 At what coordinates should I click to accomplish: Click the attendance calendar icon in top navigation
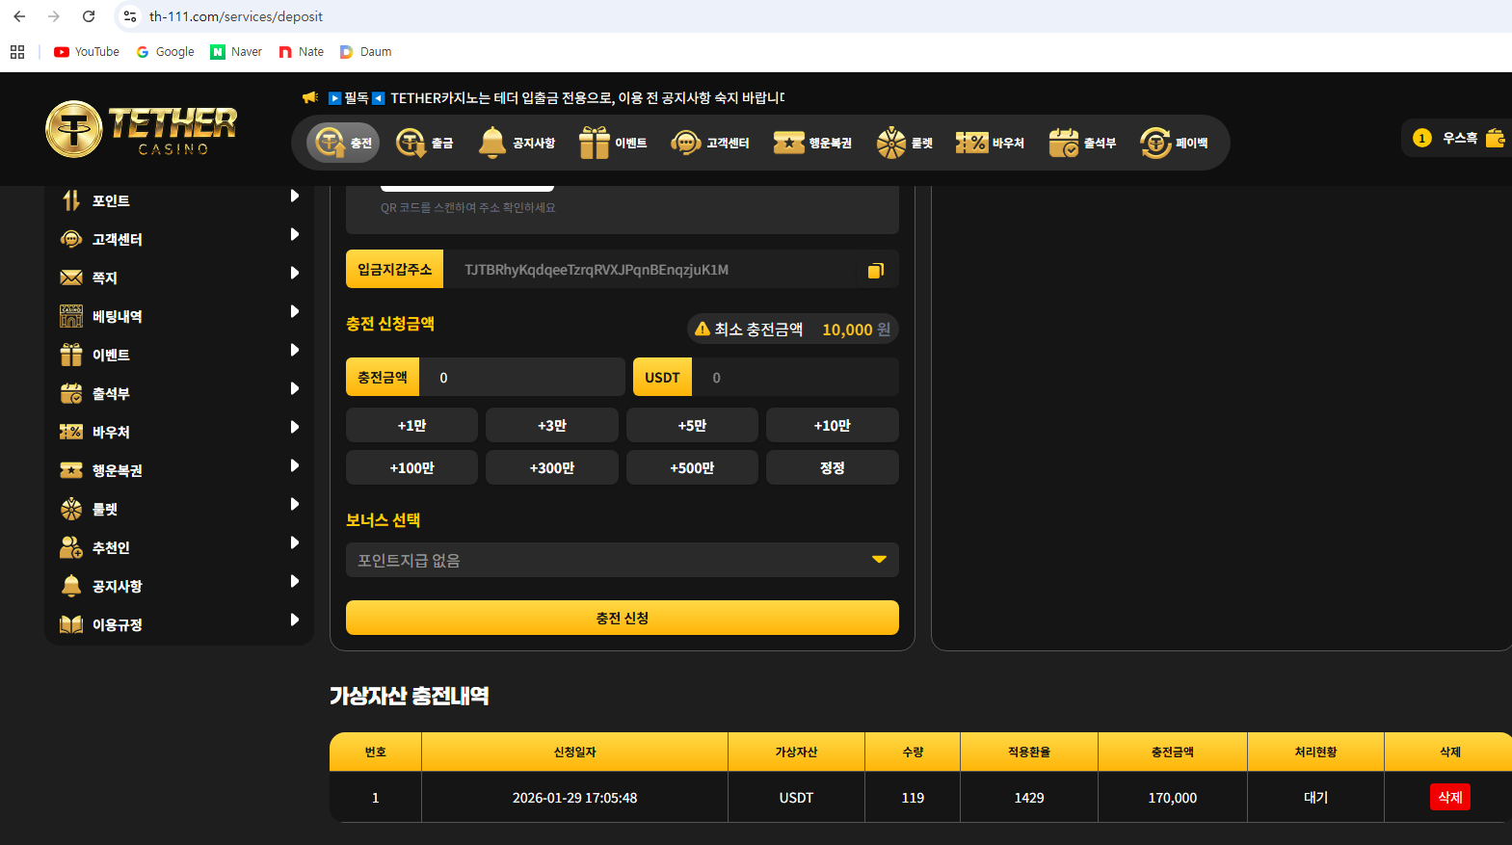click(x=1064, y=143)
